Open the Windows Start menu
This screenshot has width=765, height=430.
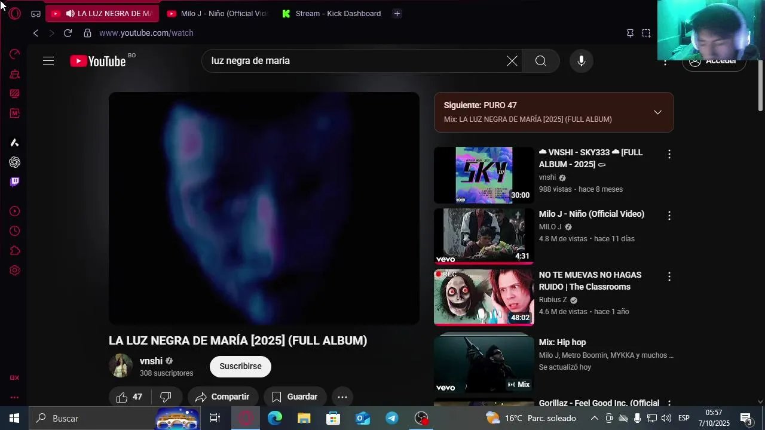click(14, 418)
